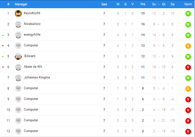195x137 pixels.
Task: Click the red down arrow beside rank 6
Action: pos(3,67)
